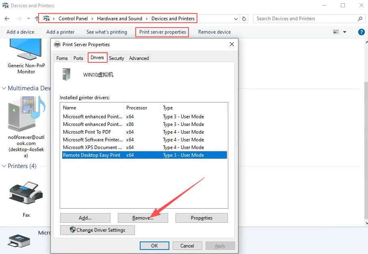Switch to the Ports tab
This screenshot has width=368, height=254.
(x=78, y=58)
